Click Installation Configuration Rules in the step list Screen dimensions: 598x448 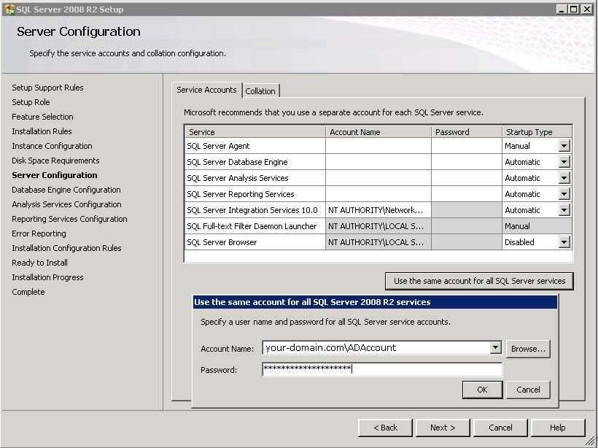point(67,248)
